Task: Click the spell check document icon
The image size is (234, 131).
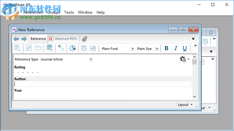Action: [x=50, y=48]
